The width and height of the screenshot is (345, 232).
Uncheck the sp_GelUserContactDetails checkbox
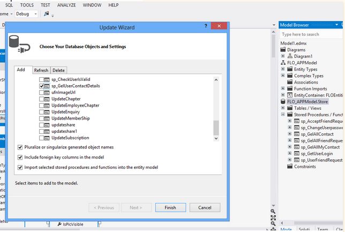point(41,86)
